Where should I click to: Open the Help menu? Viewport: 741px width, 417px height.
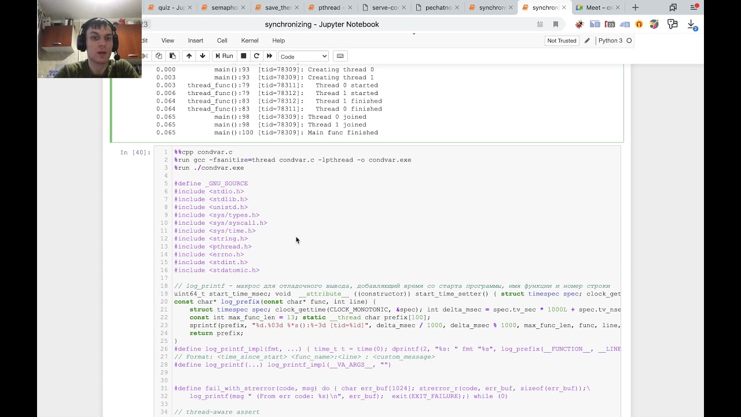(x=278, y=41)
